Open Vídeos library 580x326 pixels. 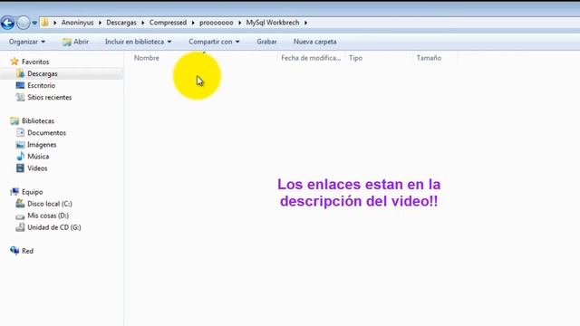coord(37,168)
